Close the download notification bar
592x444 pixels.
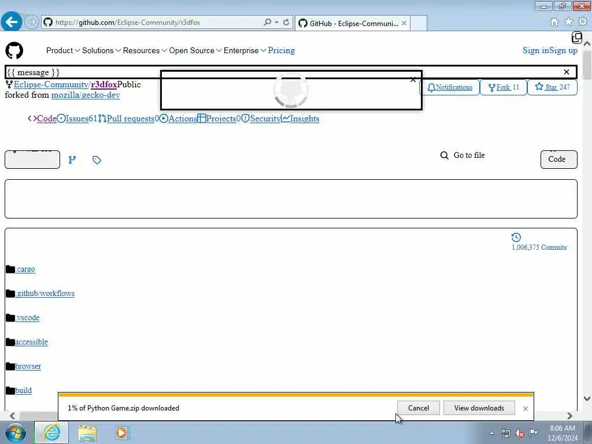tap(525, 409)
